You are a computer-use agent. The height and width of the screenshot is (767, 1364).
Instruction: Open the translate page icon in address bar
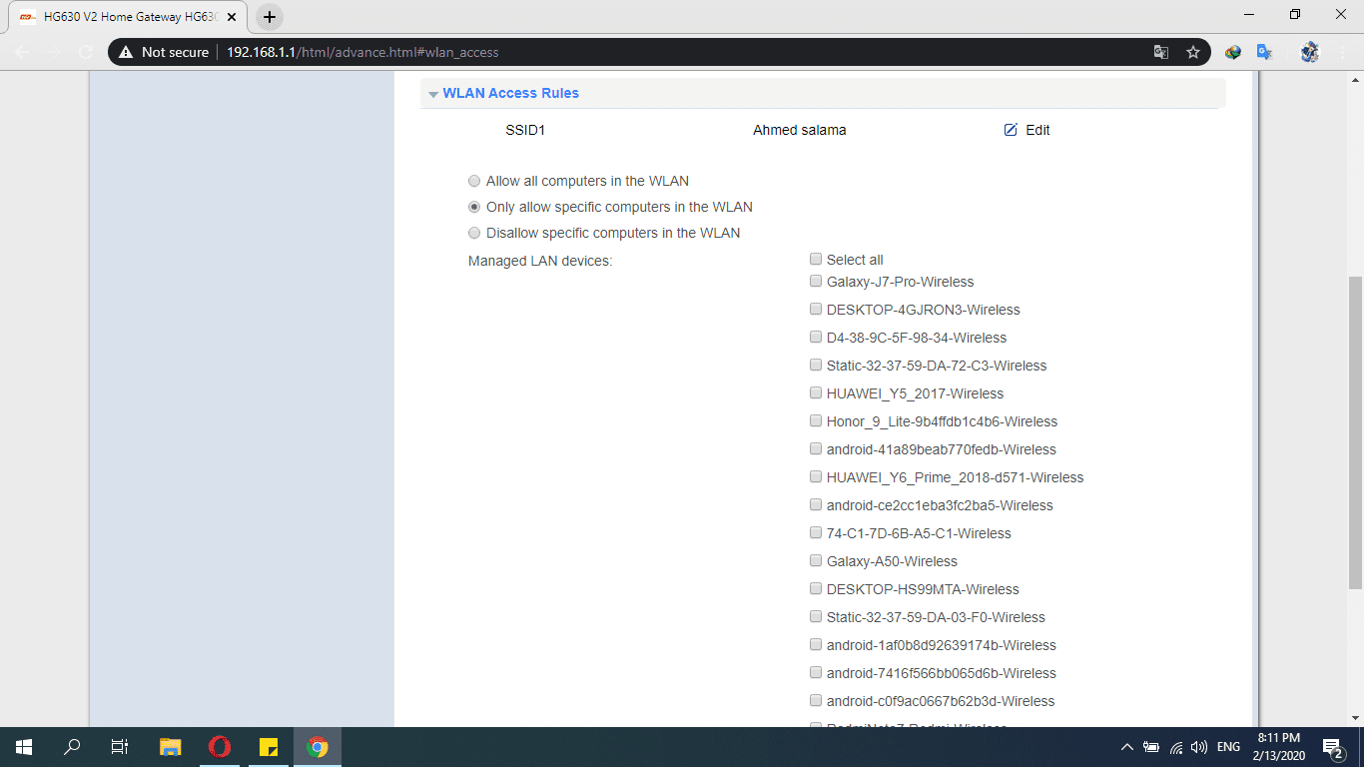tap(1161, 52)
